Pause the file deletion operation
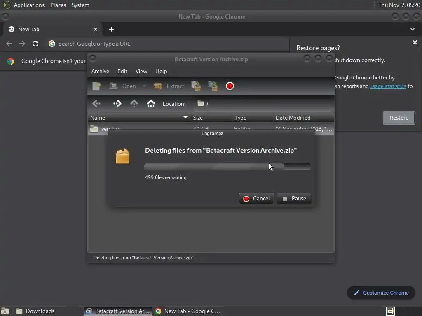The image size is (422, 316). tap(294, 199)
